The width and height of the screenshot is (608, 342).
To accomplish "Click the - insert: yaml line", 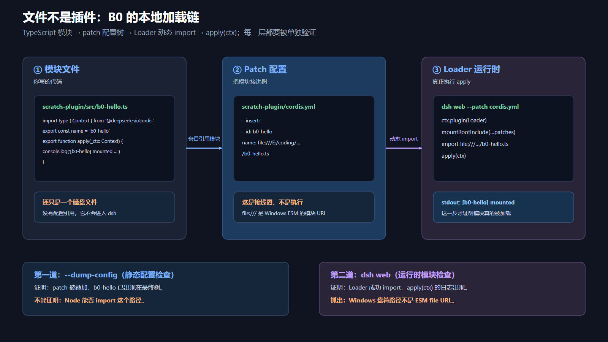I will point(251,121).
